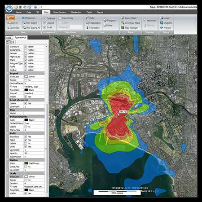Expand the Import Maps dropdown
Screen dimensions: 202x202
130,18
